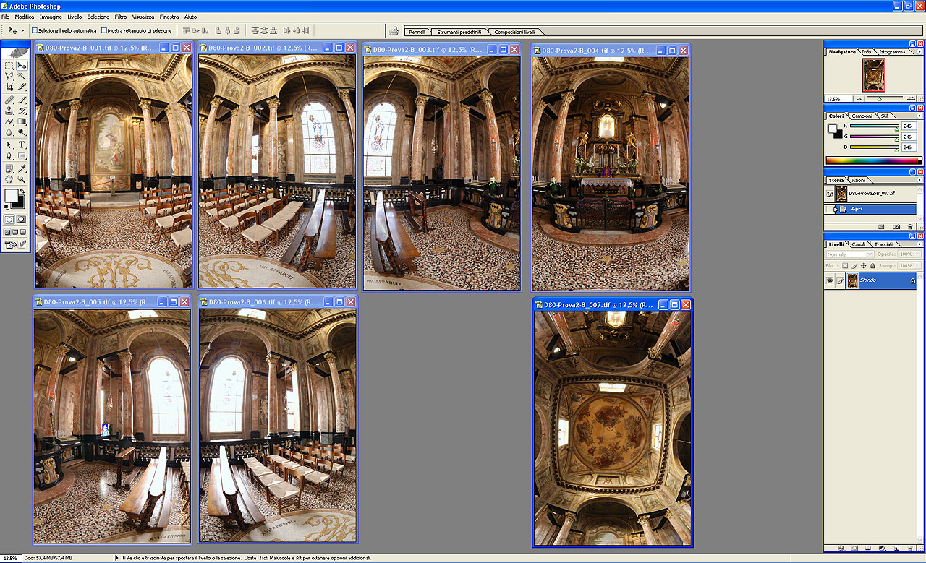The height and width of the screenshot is (563, 926).
Task: Pick a color from the spectrum ramp
Action: coord(874,160)
